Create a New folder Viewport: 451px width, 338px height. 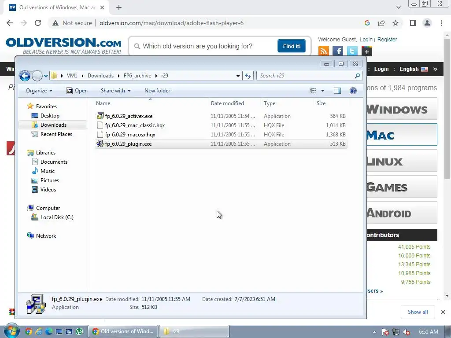(x=157, y=91)
